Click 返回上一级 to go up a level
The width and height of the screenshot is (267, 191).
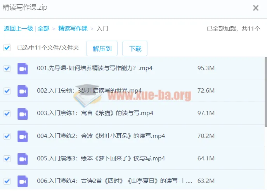pyautogui.click(x=18, y=28)
